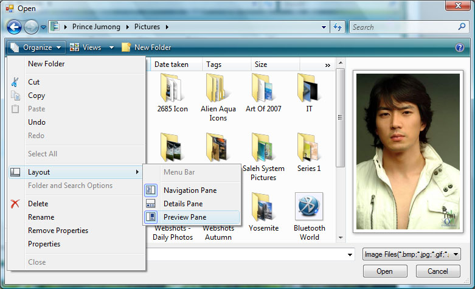This screenshot has height=289, width=475.
Task: Select the Series 1 folder
Action: (x=309, y=152)
